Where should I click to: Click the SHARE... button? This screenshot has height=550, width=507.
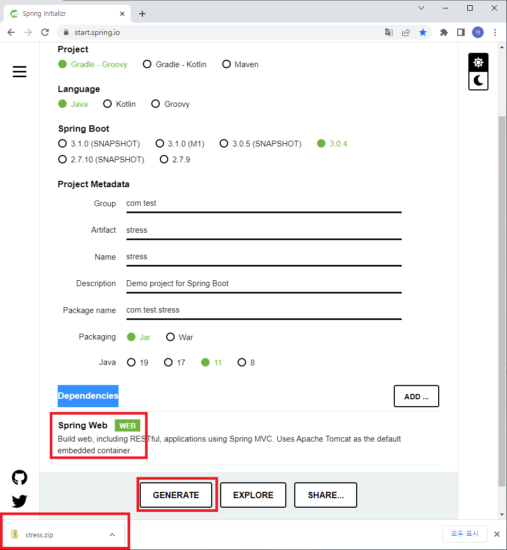click(325, 495)
